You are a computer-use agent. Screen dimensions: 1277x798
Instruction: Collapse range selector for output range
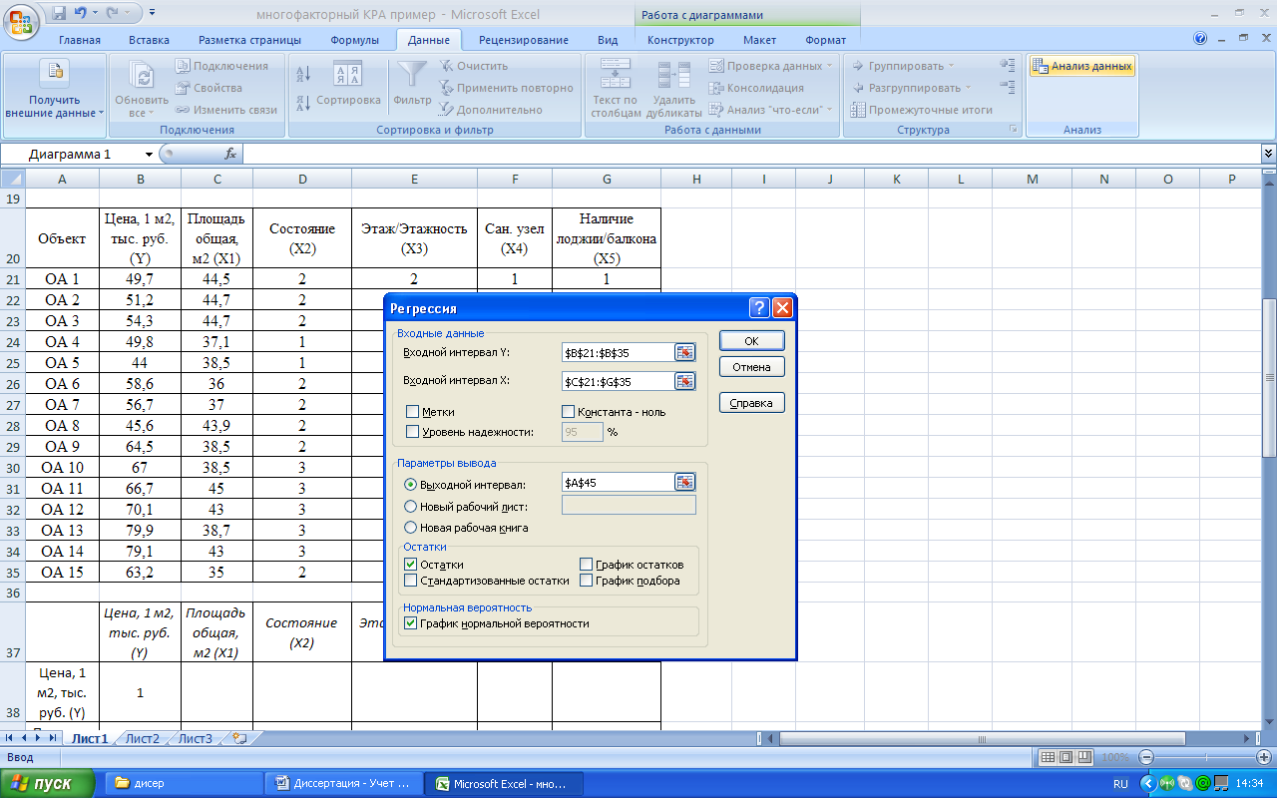click(x=684, y=483)
